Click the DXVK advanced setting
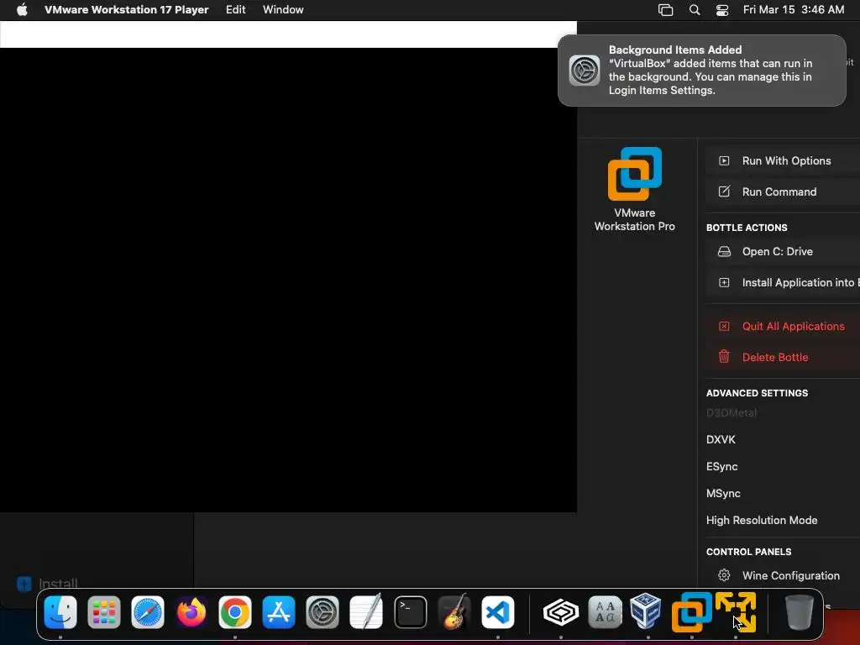 [721, 440]
